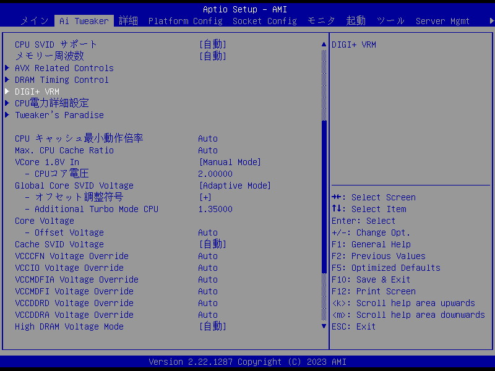The width and height of the screenshot is (495, 371).
Task: Select the Ai Tweaker tab
Action: [84, 21]
